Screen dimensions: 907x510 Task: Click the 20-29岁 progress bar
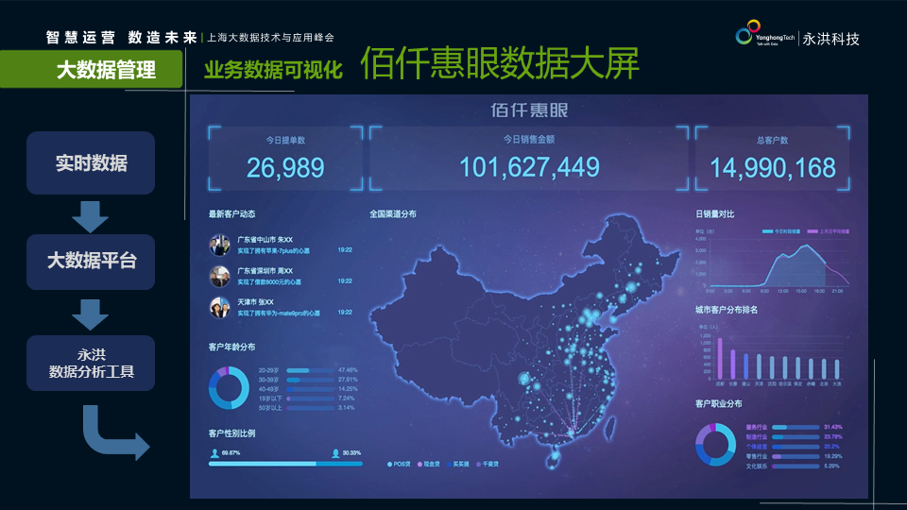point(310,370)
